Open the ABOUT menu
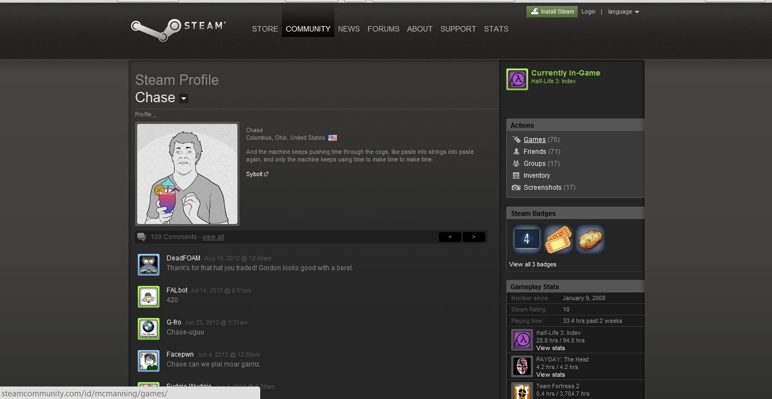This screenshot has height=399, width=772. [420, 29]
